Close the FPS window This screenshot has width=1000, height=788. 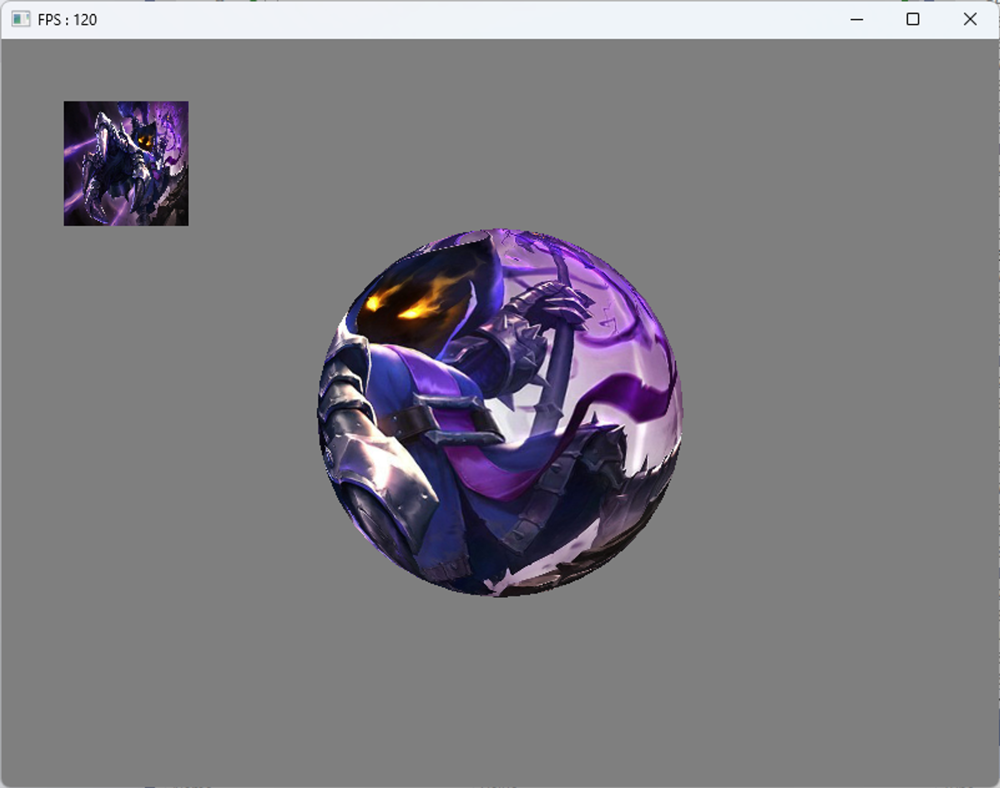point(969,19)
